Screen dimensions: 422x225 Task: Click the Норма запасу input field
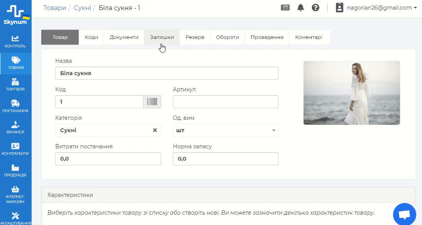pyautogui.click(x=226, y=159)
